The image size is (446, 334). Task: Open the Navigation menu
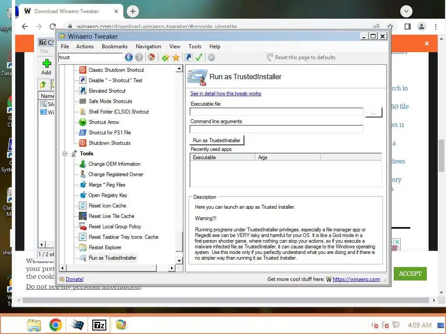click(x=148, y=47)
